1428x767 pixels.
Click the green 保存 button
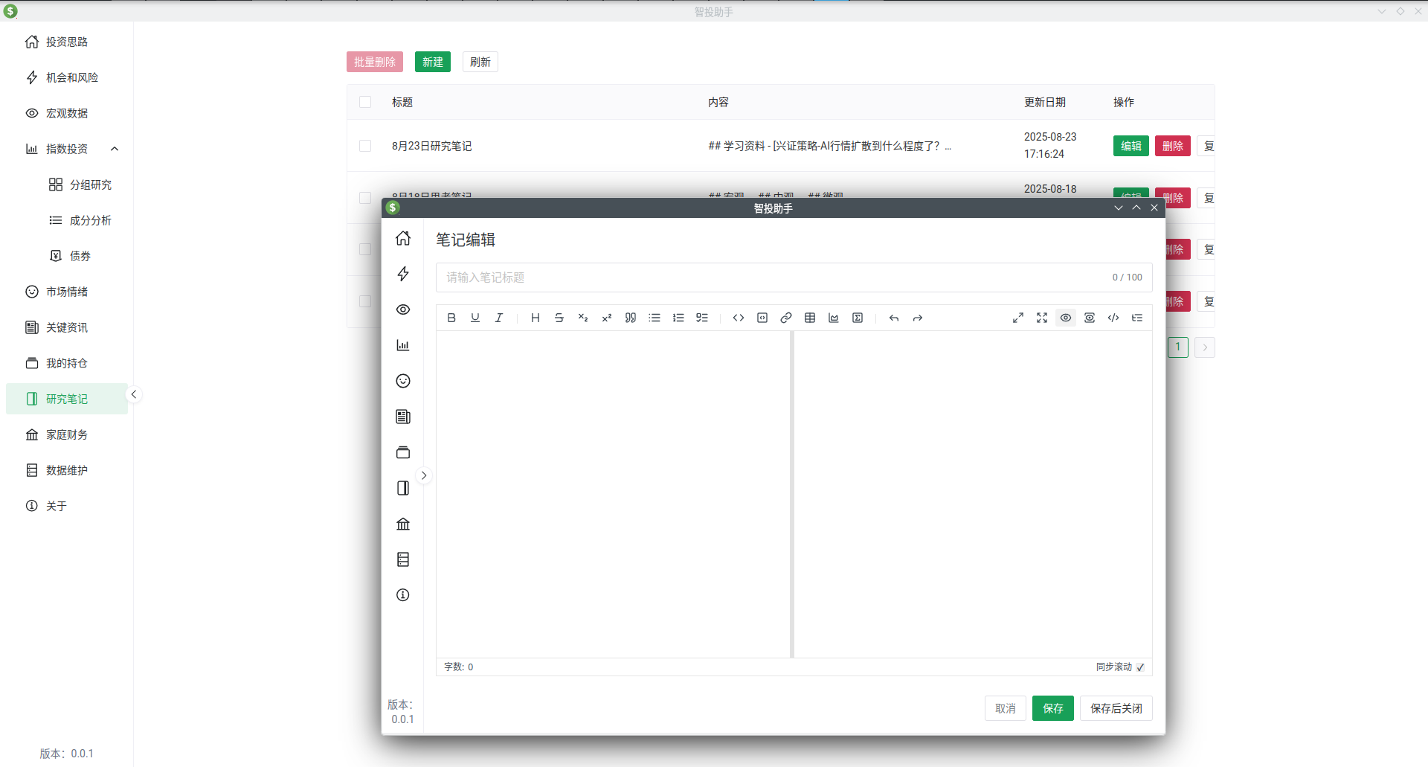1053,708
